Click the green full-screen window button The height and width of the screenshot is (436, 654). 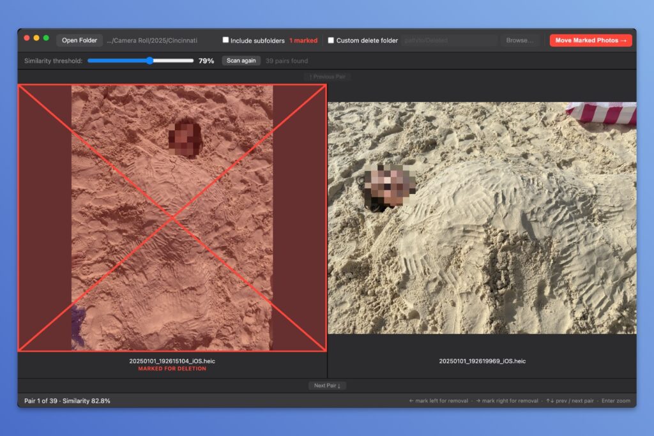[x=46, y=38]
